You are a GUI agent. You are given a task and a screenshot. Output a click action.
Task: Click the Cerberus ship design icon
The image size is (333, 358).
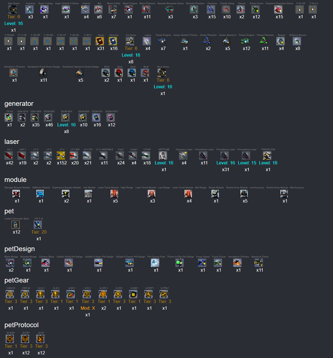pyautogui.click(x=211, y=9)
